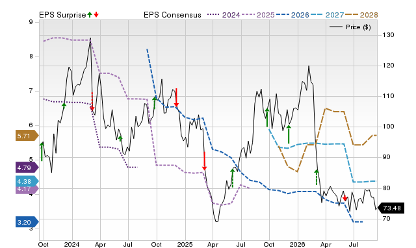Click the 2024 label on the time axis
The height and width of the screenshot is (248, 416).
71,244
